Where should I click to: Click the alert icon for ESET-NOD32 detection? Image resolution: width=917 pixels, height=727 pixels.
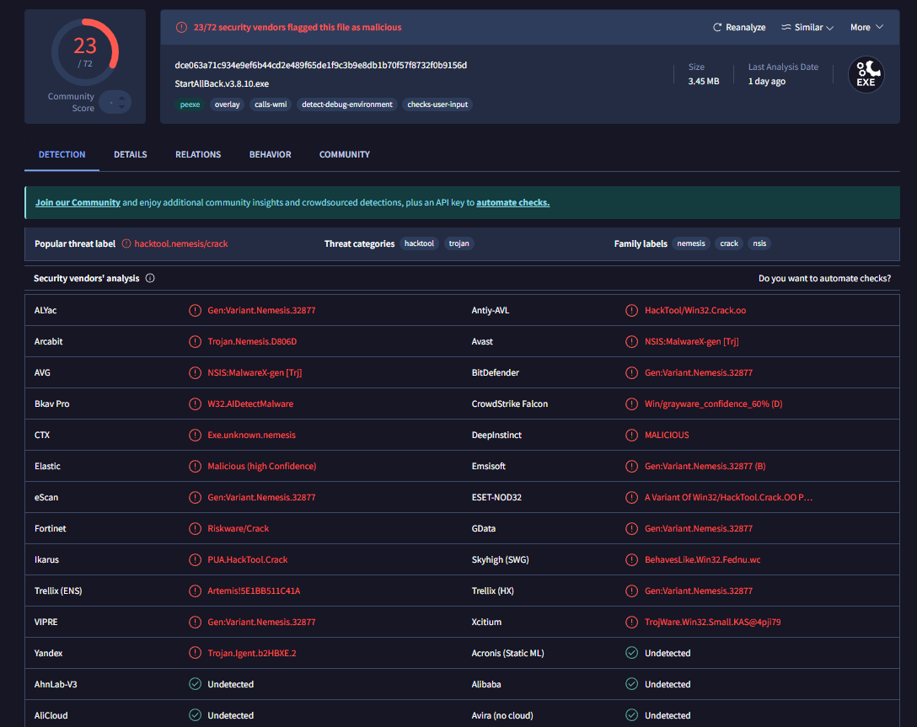631,497
